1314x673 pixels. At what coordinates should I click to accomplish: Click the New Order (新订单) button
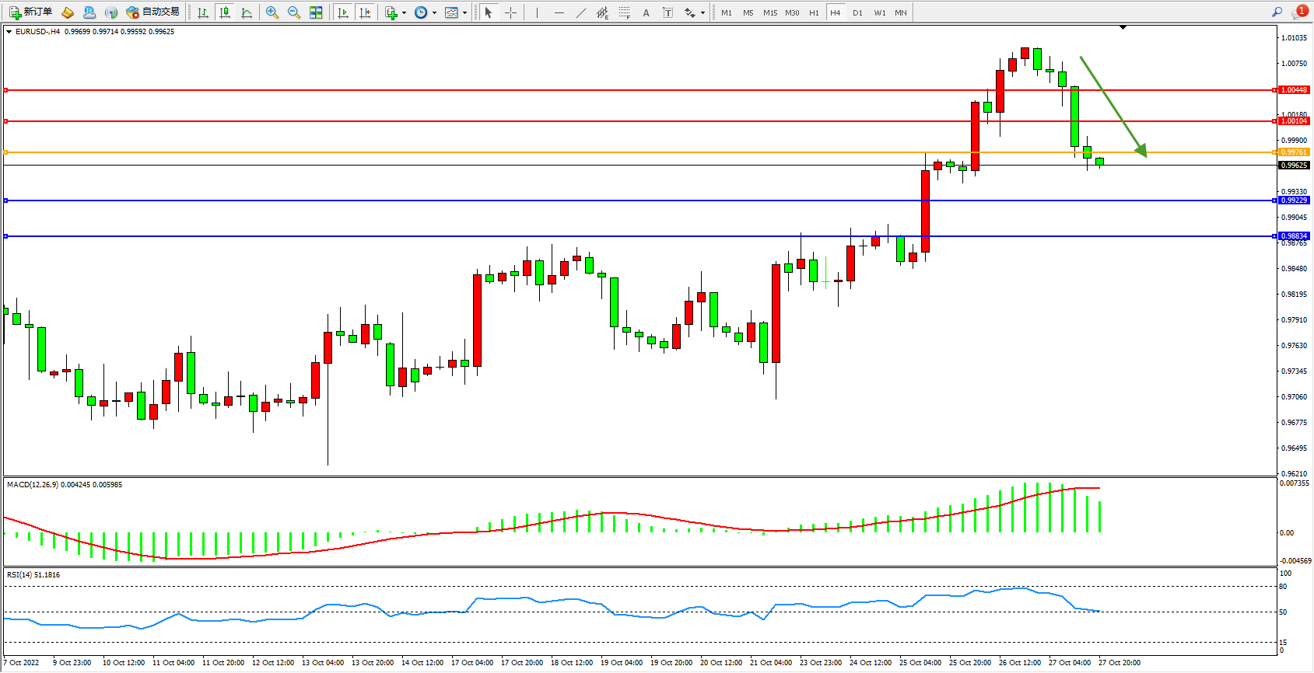pos(30,12)
